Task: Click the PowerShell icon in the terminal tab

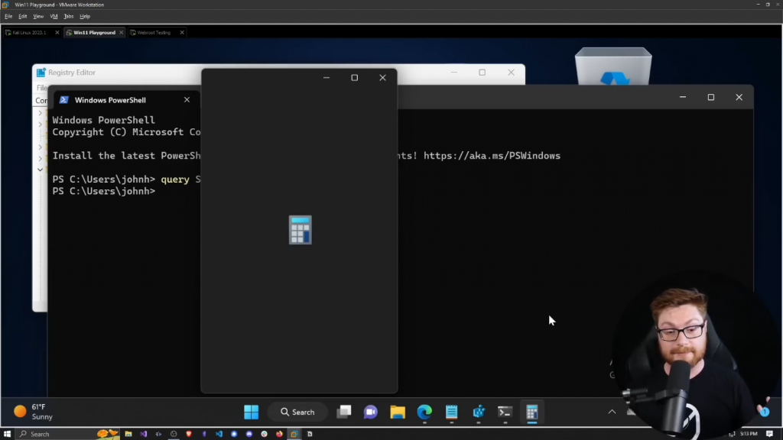Action: click(63, 100)
